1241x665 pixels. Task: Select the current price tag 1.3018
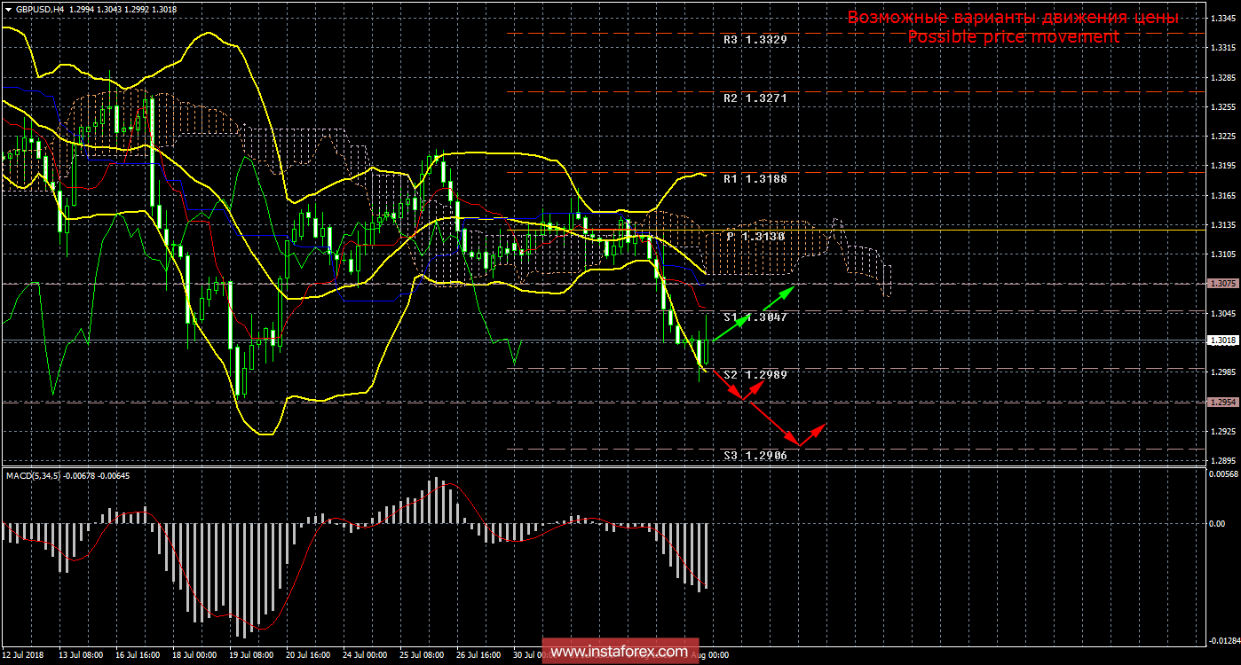(x=1222, y=340)
